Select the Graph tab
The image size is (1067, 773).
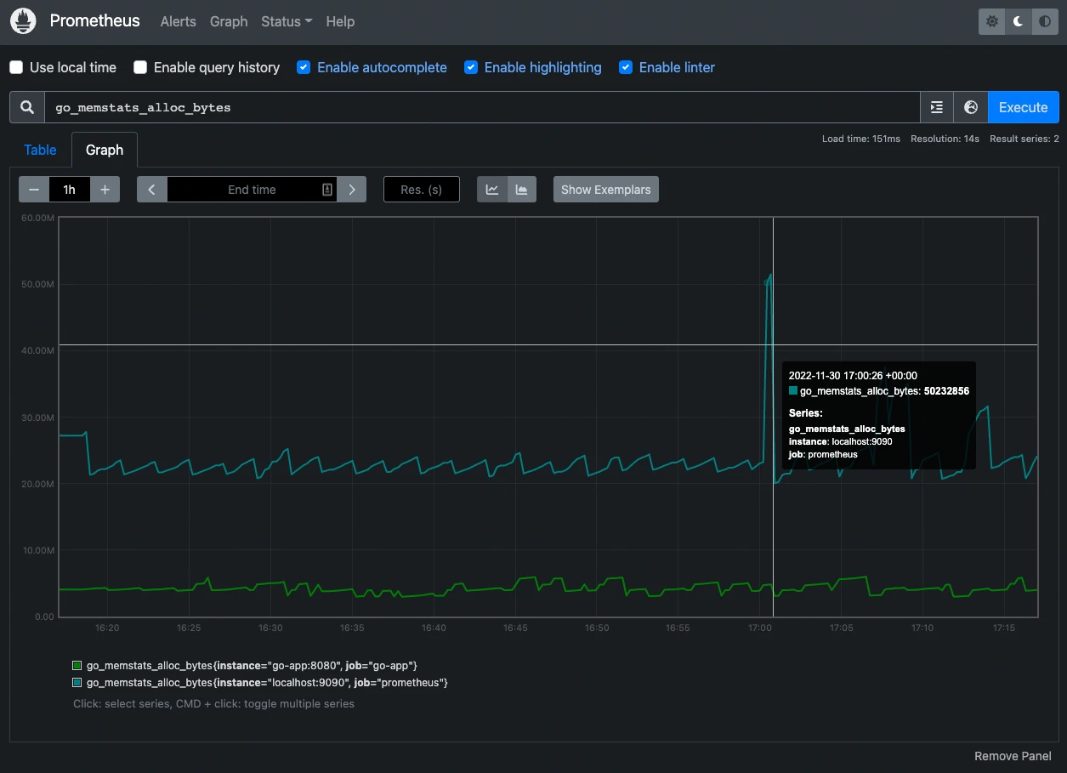(105, 150)
